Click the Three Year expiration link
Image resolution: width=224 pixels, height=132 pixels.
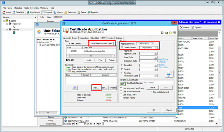(x=163, y=67)
